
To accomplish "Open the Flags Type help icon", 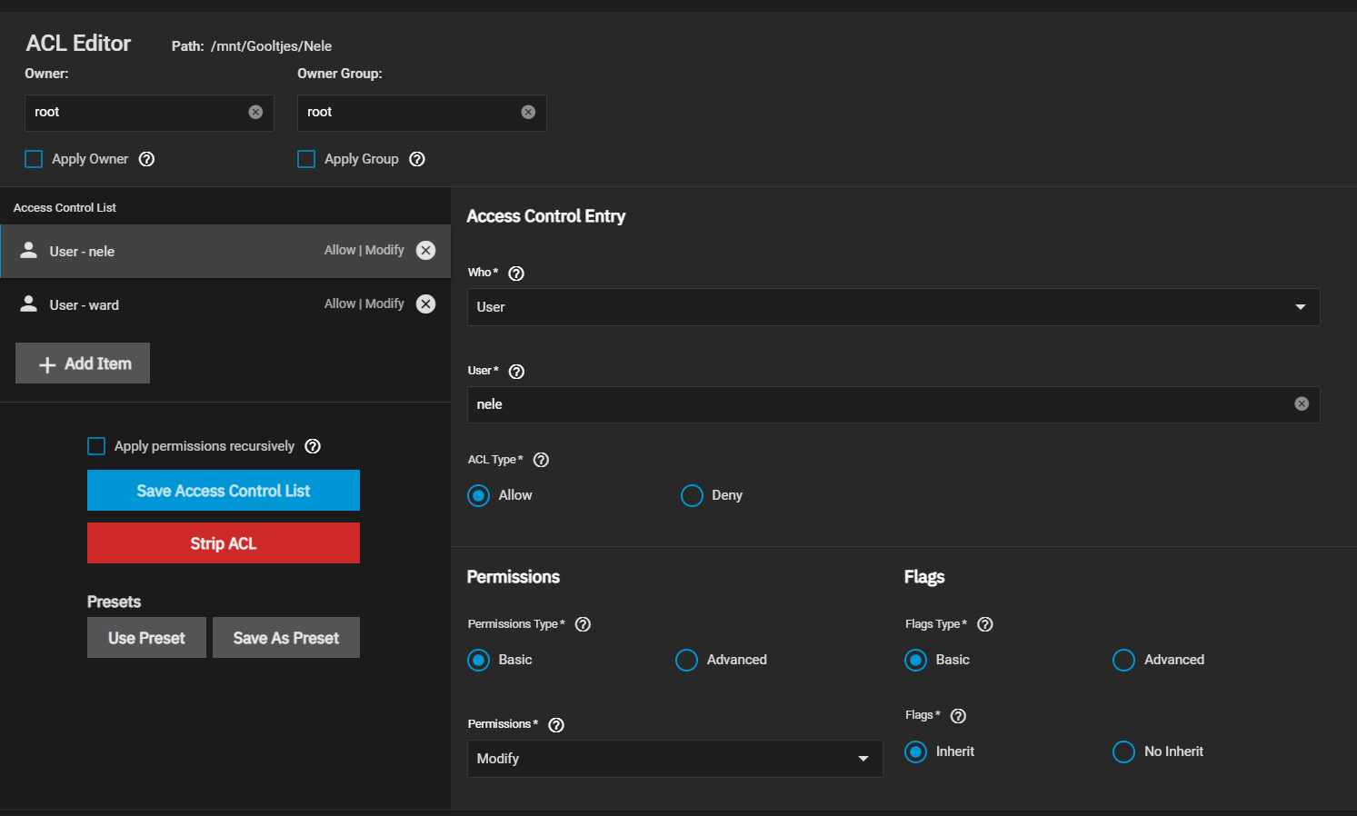I will [x=984, y=624].
